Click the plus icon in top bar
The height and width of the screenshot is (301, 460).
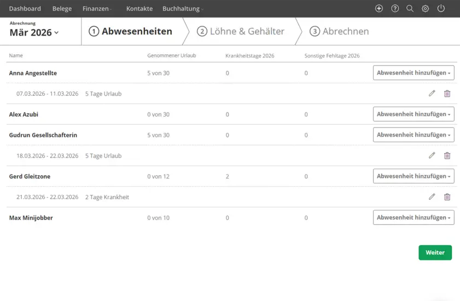pyautogui.click(x=379, y=9)
